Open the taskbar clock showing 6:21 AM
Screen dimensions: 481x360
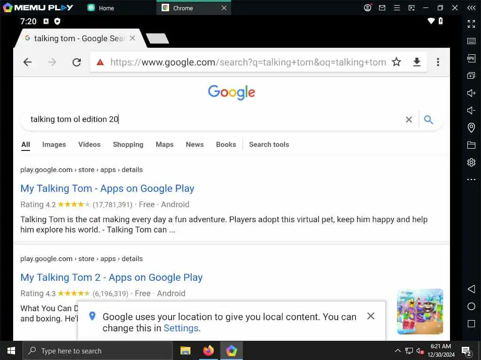point(441,351)
